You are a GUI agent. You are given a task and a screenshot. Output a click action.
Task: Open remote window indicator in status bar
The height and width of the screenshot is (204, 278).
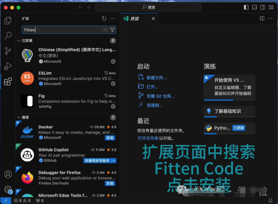click(x=6, y=201)
